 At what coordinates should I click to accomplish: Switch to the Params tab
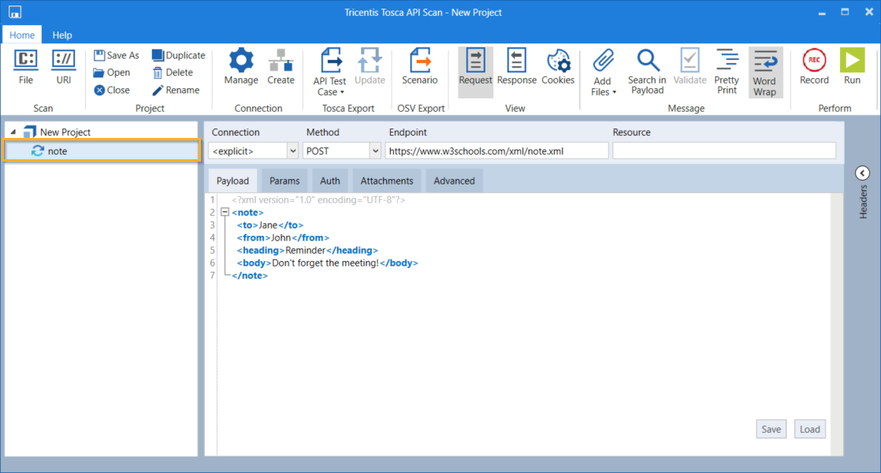coord(284,181)
